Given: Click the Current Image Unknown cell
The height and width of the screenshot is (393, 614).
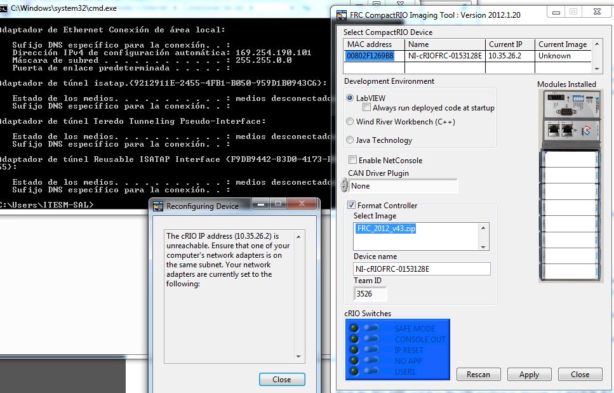Looking at the screenshot, I should tap(563, 56).
